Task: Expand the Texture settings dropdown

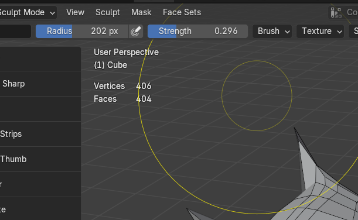Action: point(320,31)
